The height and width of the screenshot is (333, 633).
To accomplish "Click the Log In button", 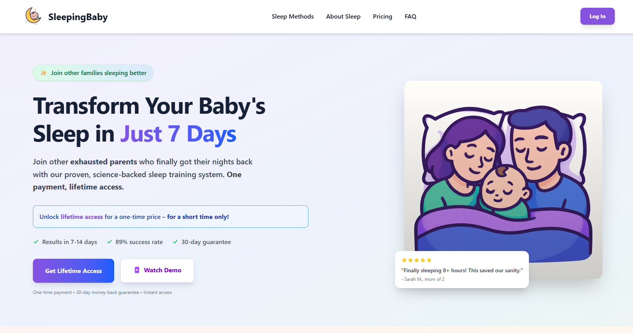I will [x=597, y=16].
